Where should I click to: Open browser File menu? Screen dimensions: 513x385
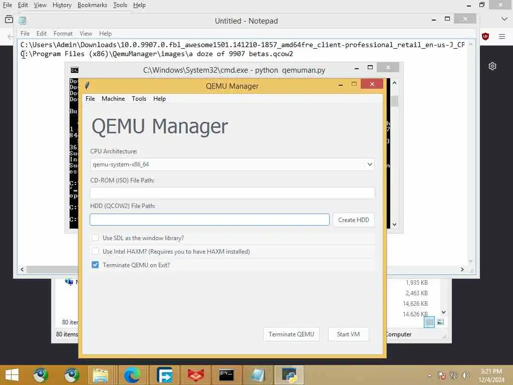(7, 5)
